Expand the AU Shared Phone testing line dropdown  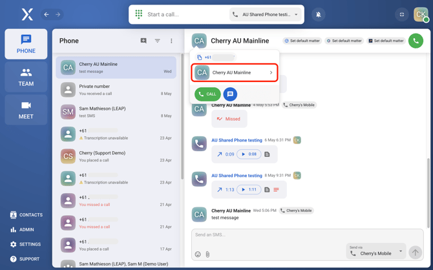[266, 14]
